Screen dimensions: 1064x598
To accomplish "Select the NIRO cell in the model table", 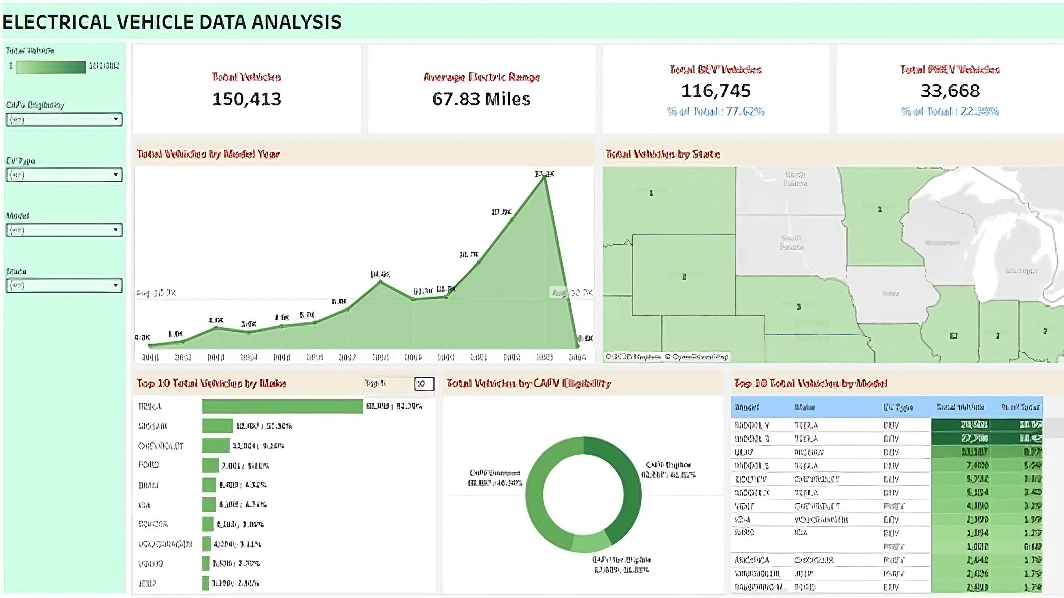I will [x=744, y=533].
